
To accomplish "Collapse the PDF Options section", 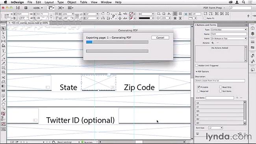I will coord(197,72).
